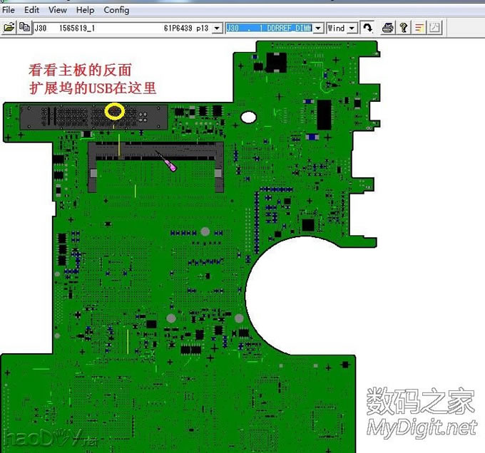Click the open file folder icon
The image size is (485, 453).
[9, 28]
